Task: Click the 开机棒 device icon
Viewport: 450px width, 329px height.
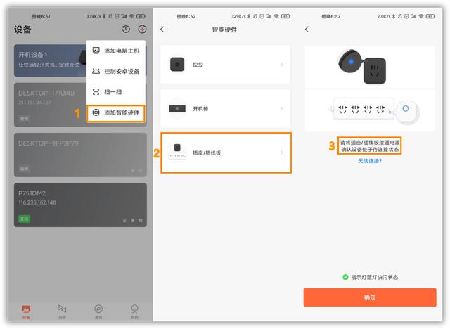Action: pos(177,109)
